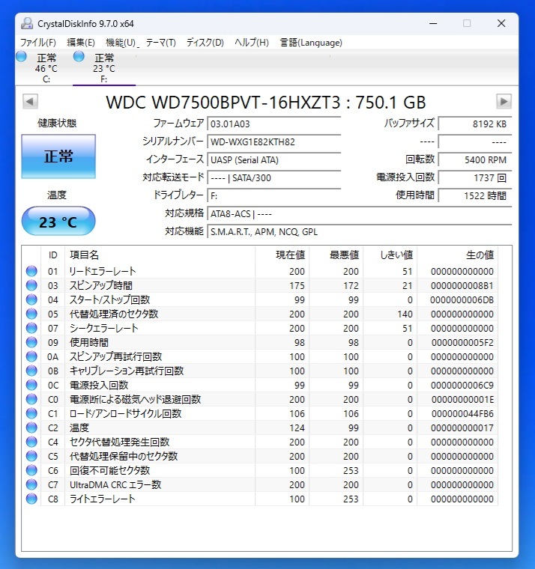Screen dimensions: 535x569
Task: Click raw value 000000044FB6 in row C1
Action: pyautogui.click(x=462, y=414)
